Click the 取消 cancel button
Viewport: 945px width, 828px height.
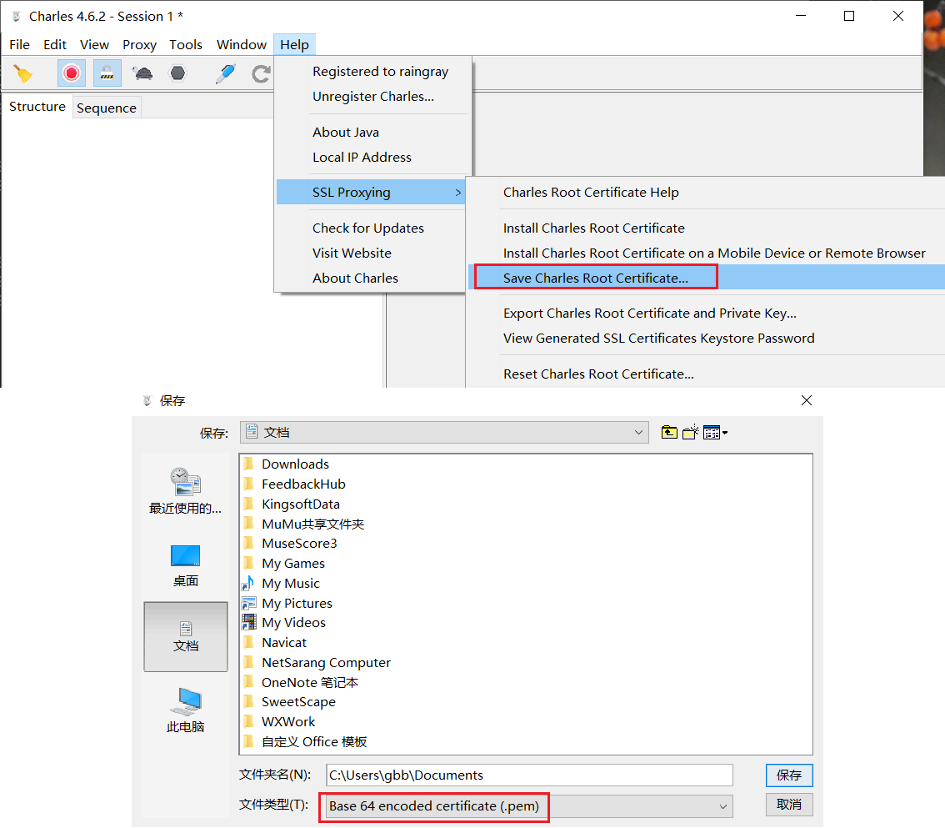788,805
